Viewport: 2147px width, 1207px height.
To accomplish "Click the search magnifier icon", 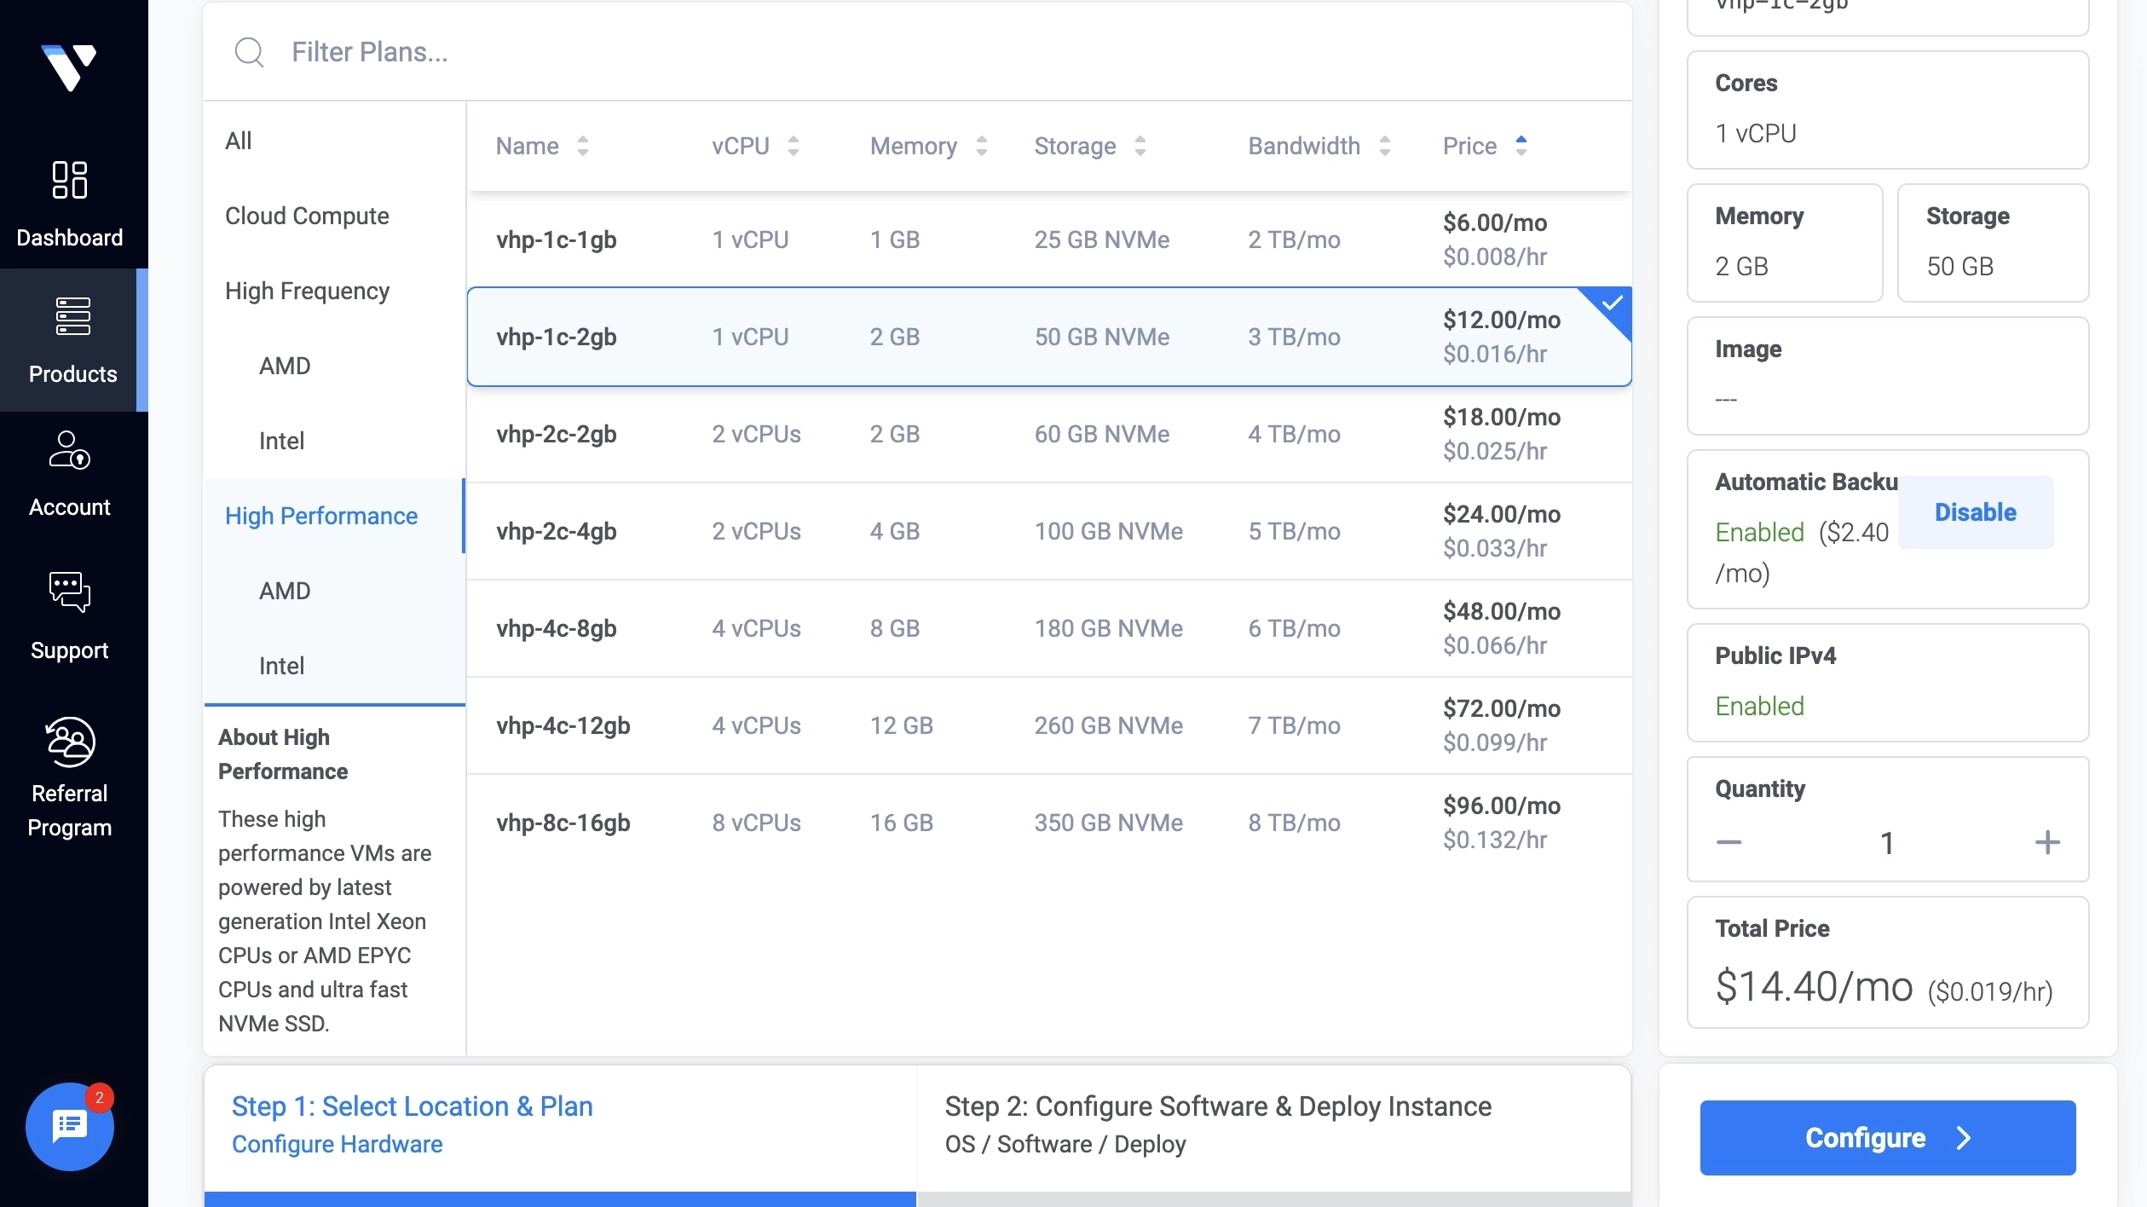I will (x=249, y=52).
